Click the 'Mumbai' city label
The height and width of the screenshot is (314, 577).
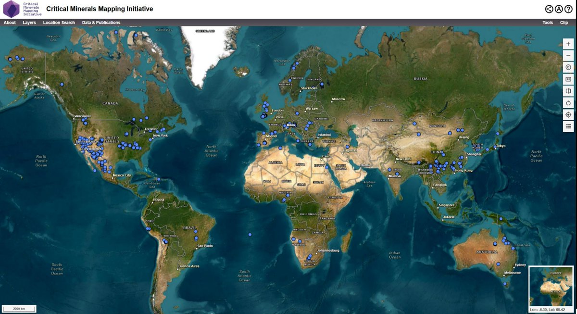(x=395, y=176)
